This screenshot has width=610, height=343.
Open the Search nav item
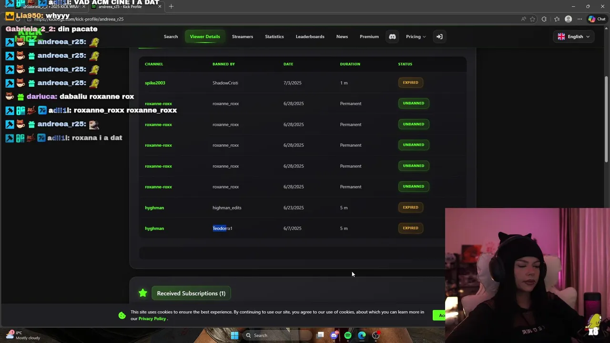171,37
